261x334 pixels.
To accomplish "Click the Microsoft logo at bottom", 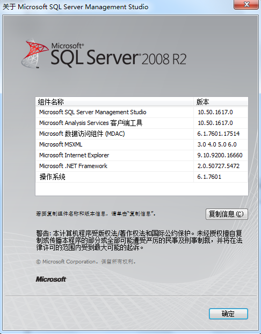I will (51, 279).
